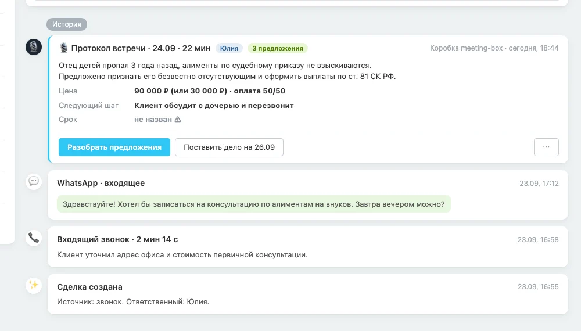Click the '23.09, 17:12' timestamp
Viewport: 581px width, 331px height.
coord(539,183)
